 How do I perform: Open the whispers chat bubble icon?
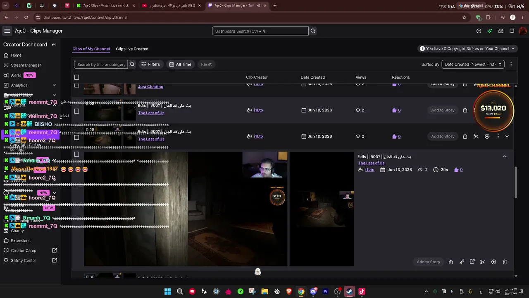(512, 31)
